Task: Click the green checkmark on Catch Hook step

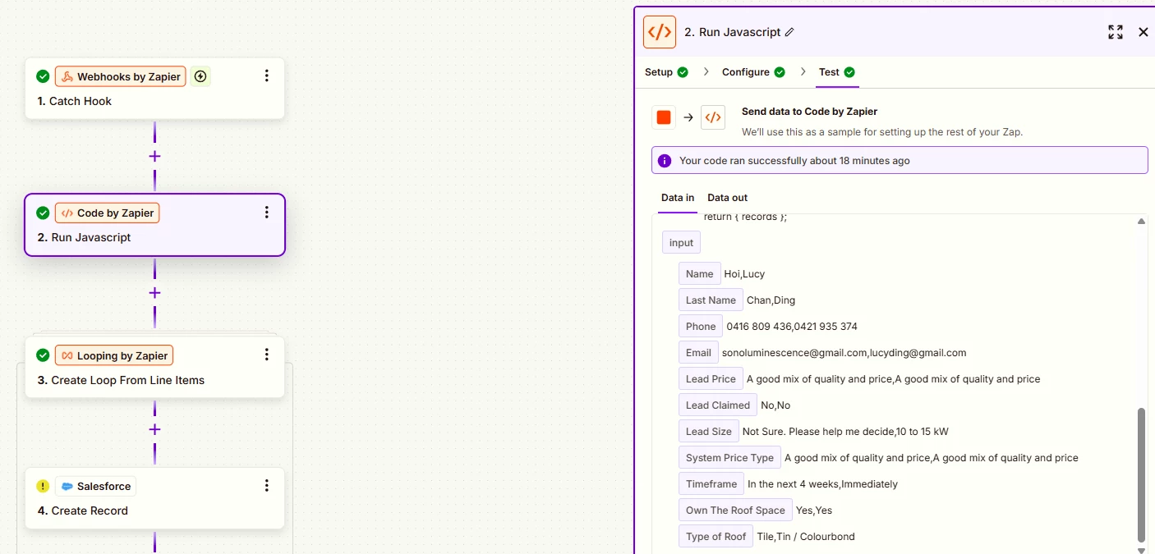Action: 43,76
